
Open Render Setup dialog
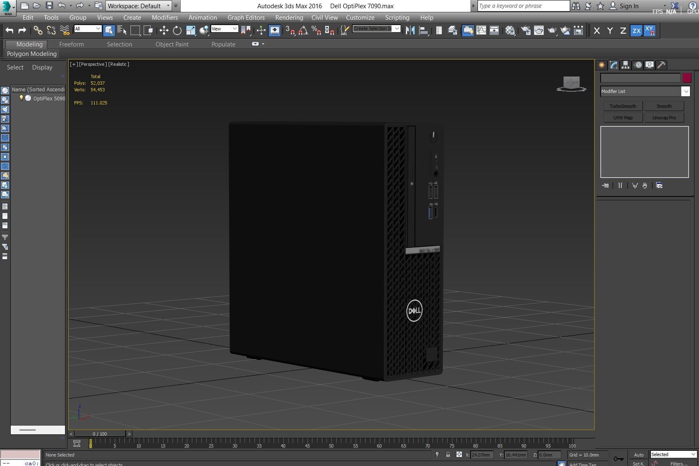(x=525, y=30)
